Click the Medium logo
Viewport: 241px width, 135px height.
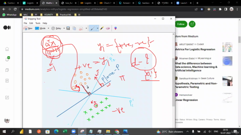click(7, 27)
